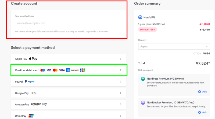Image resolution: width=215 pixels, height=119 pixels.
Task: Add NordLocker Premium to order
Action: pos(203,113)
